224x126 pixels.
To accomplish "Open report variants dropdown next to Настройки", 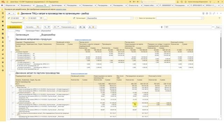I will click(38, 27).
